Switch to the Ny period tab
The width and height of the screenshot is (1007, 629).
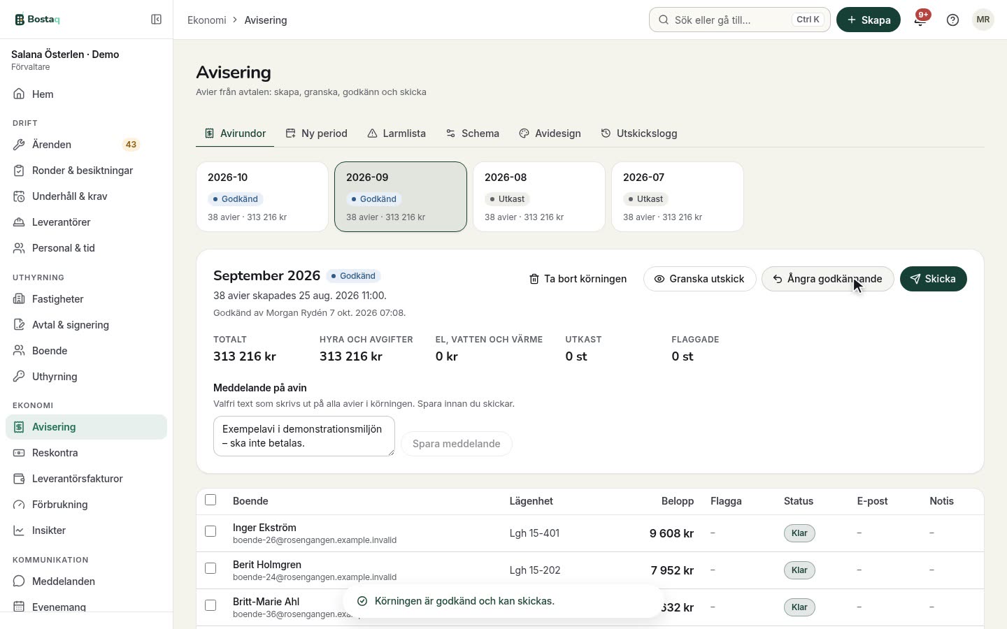316,133
